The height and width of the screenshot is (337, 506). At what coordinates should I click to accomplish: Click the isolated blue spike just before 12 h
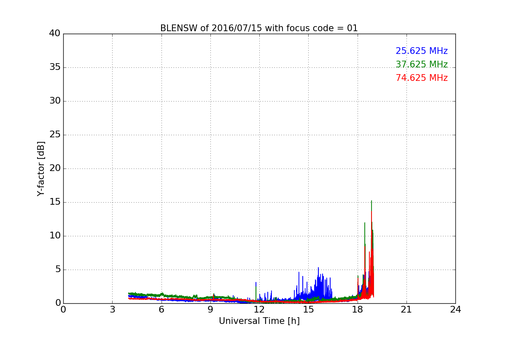pos(256,284)
